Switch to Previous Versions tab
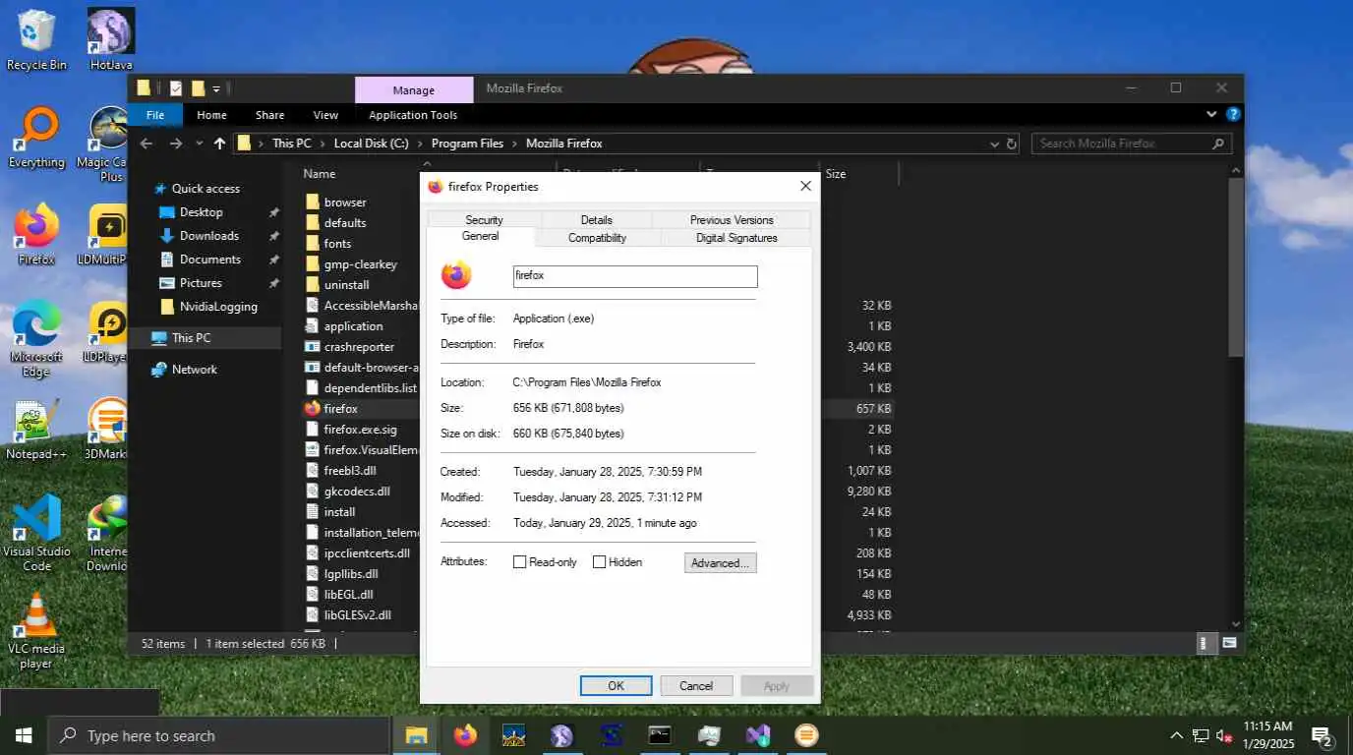The image size is (1353, 755). click(x=732, y=220)
